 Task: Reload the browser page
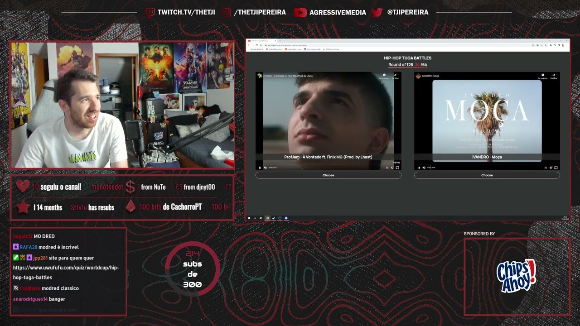[256, 45]
